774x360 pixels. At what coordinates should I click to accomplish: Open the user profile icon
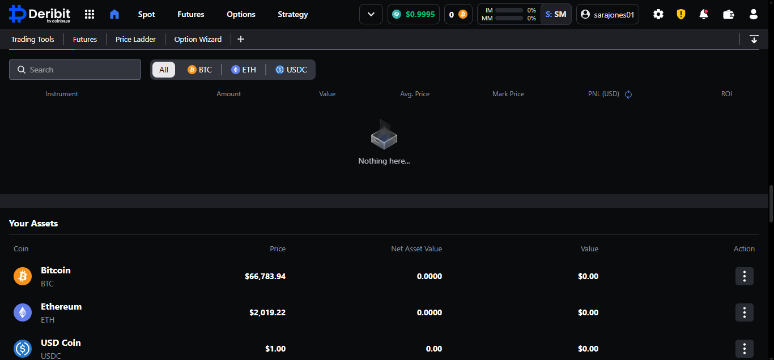(x=753, y=14)
